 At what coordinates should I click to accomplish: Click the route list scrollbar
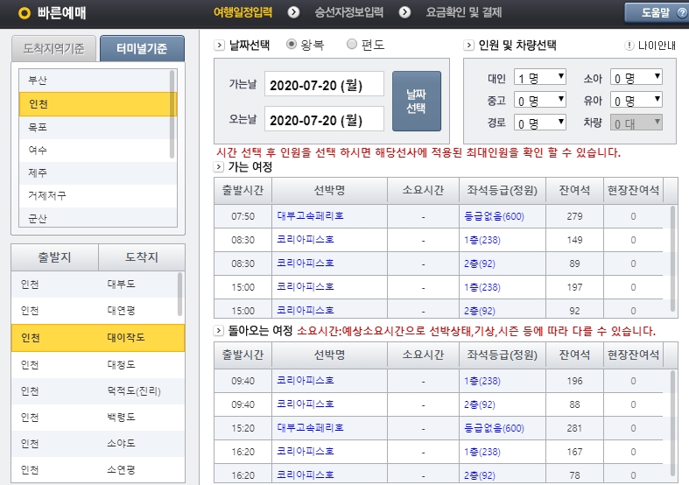180,294
